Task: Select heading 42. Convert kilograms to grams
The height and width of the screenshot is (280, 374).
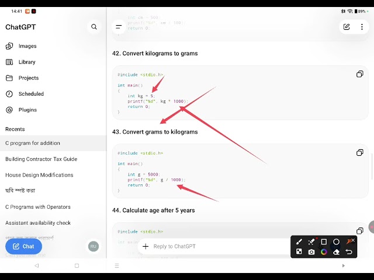Action: (155, 53)
